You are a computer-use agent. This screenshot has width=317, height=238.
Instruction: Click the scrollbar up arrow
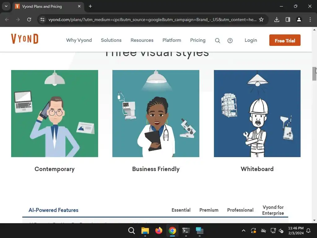click(314, 30)
